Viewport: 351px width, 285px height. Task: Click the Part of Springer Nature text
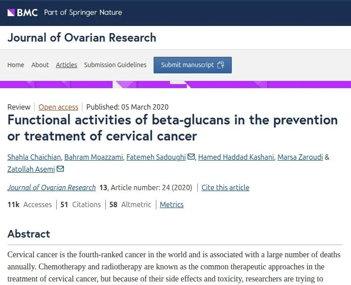click(83, 13)
